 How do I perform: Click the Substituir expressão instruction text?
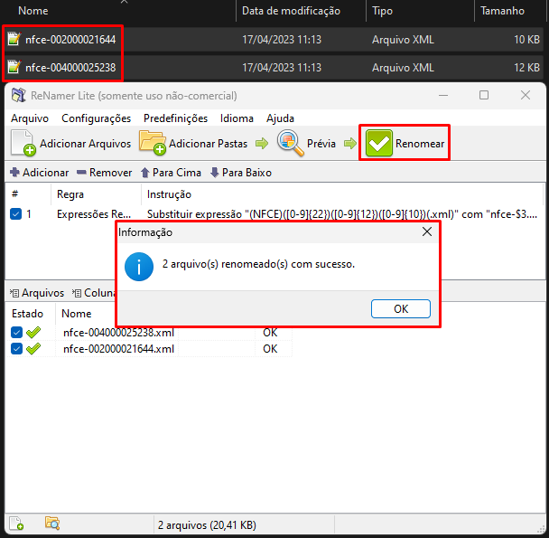341,214
